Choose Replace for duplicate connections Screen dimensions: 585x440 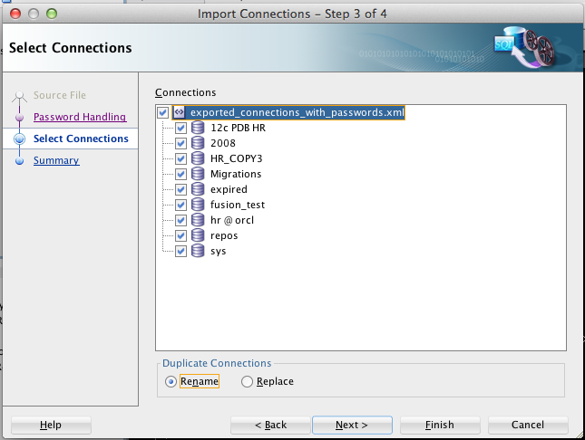pos(247,381)
